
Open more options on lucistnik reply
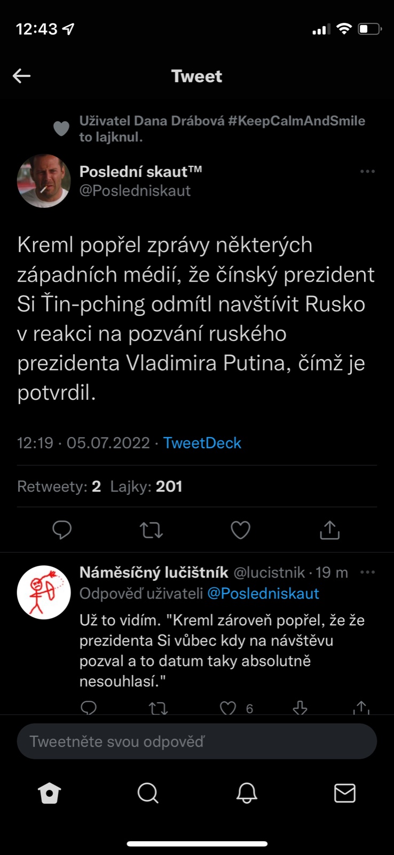tap(367, 572)
